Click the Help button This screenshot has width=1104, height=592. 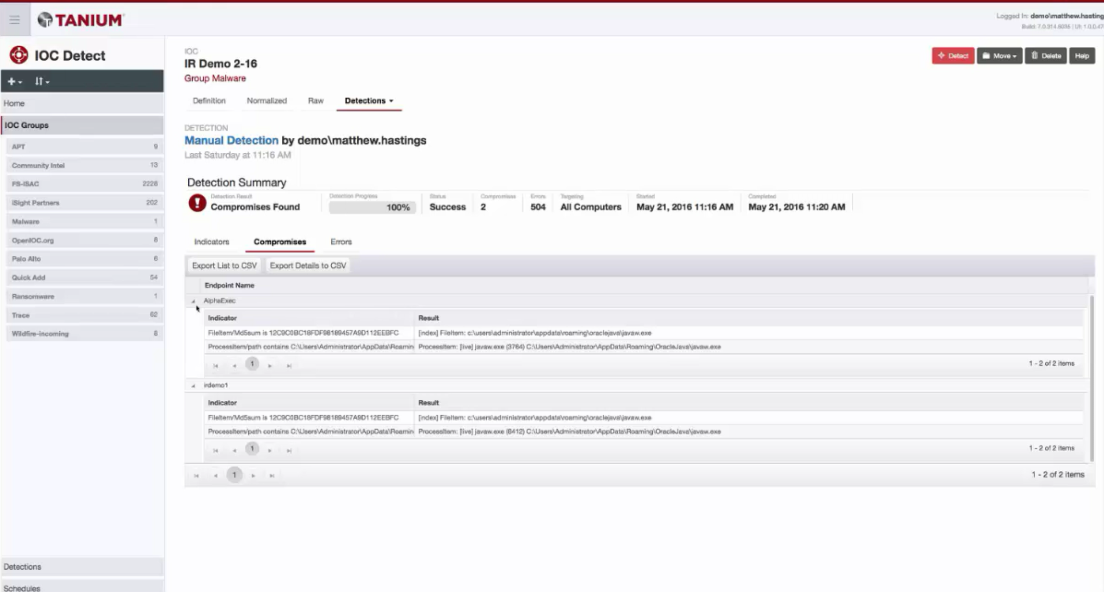point(1082,56)
